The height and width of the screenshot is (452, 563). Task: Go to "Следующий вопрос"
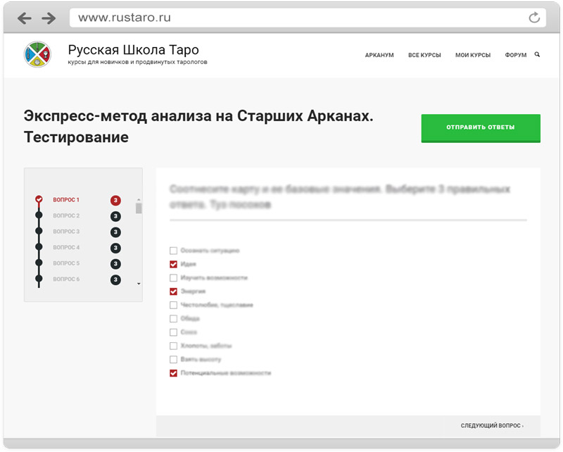pyautogui.click(x=492, y=426)
